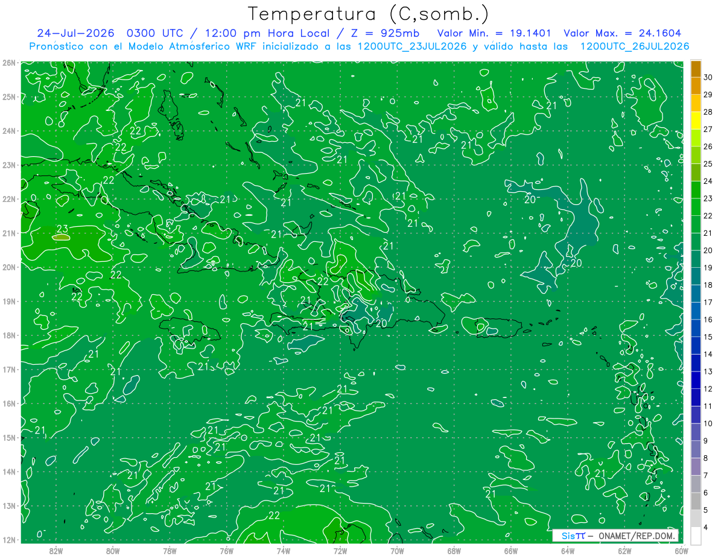
Task: Click the '76W' longitude axis label
Action: [226, 551]
